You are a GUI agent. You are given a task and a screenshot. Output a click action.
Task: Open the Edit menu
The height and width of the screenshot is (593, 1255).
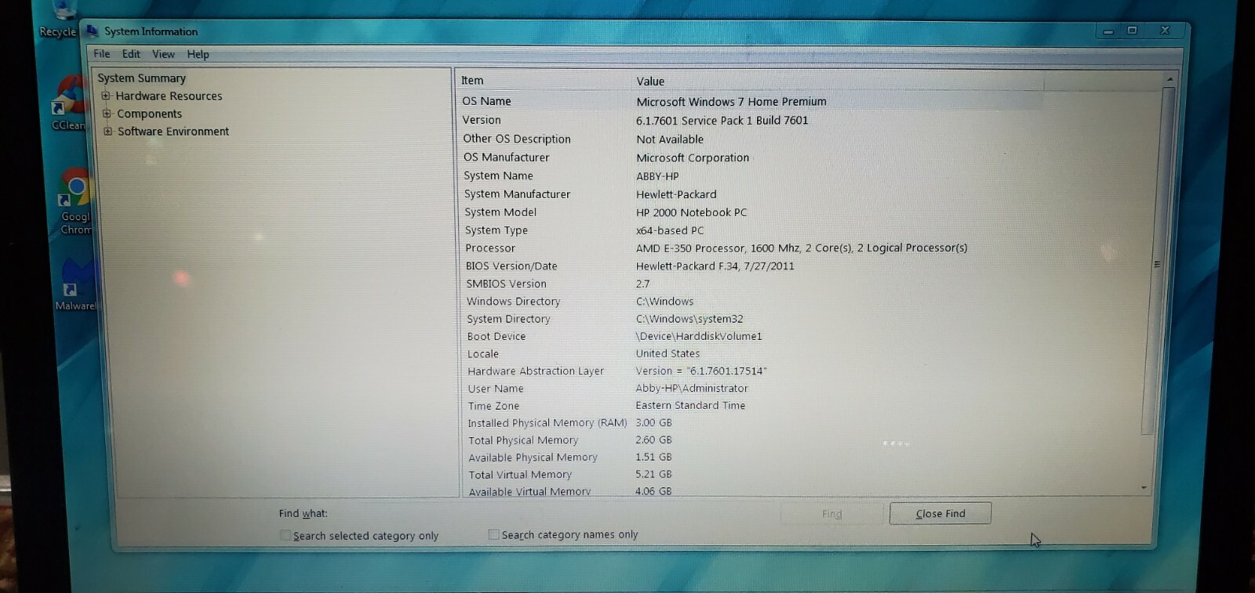131,54
